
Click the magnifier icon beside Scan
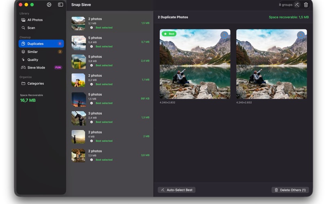click(23, 28)
